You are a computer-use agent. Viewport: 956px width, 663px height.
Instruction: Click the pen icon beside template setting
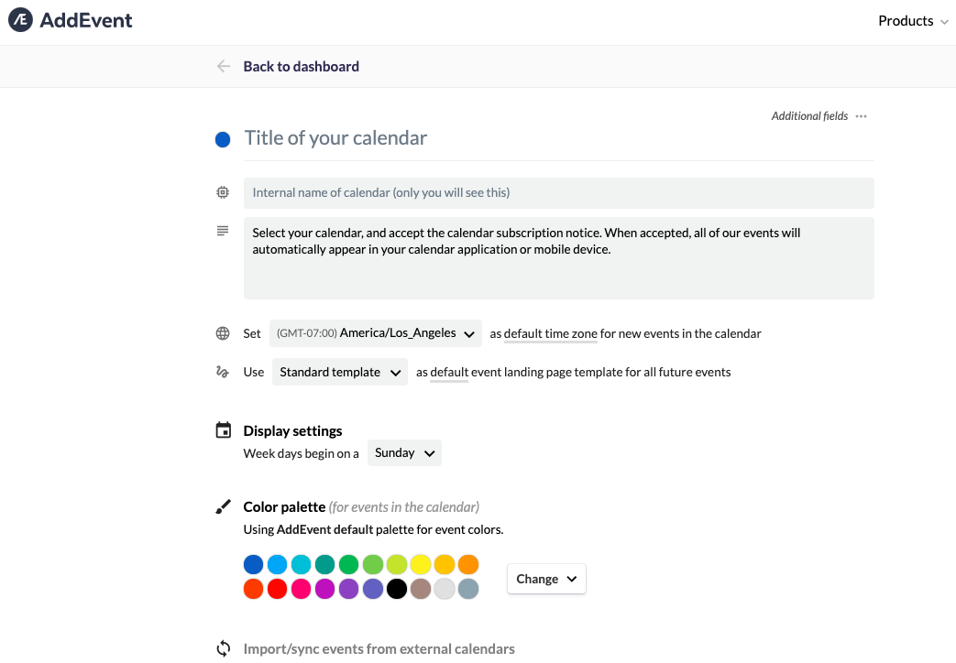pyautogui.click(x=222, y=372)
